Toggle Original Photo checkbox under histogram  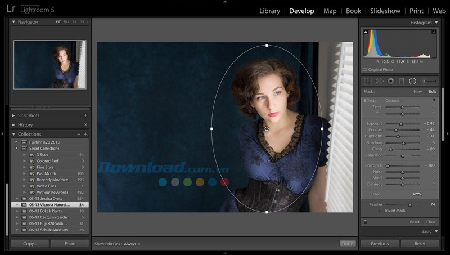(x=365, y=69)
